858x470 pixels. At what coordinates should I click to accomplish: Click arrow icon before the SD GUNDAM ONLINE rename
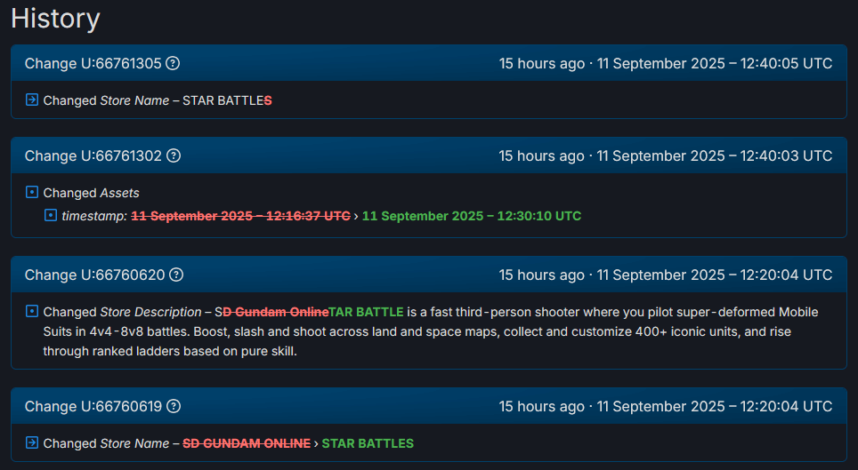[x=32, y=443]
